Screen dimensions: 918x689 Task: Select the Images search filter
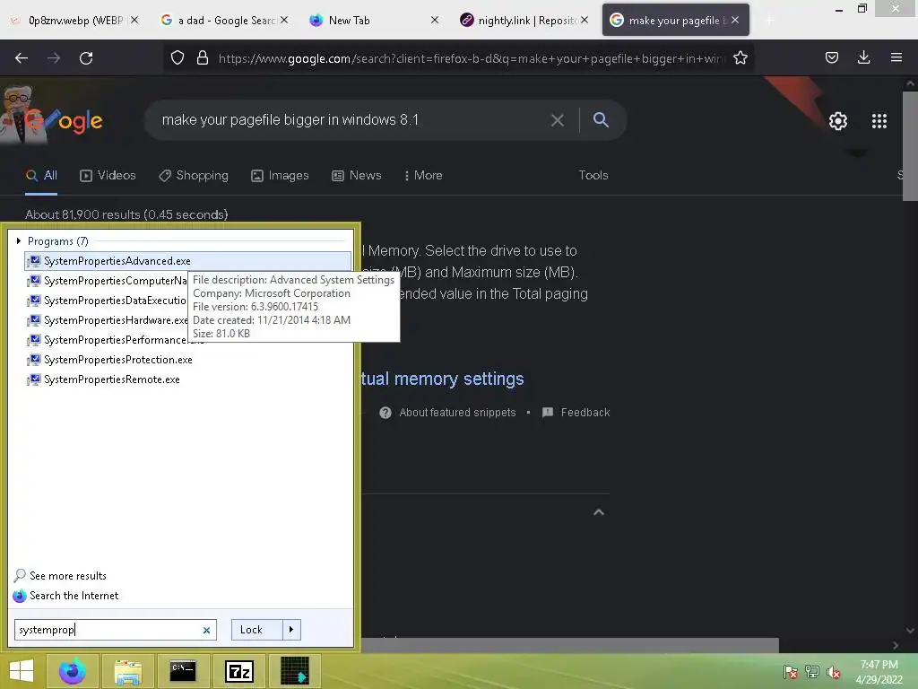[x=280, y=175]
